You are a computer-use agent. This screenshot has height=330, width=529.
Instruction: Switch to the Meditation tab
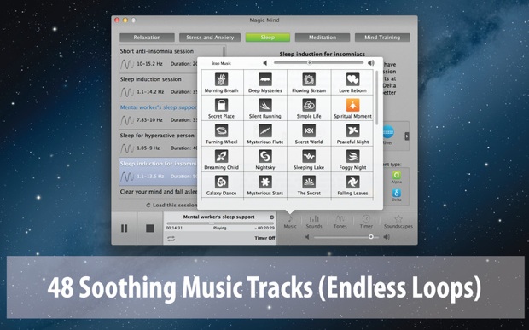(x=323, y=38)
